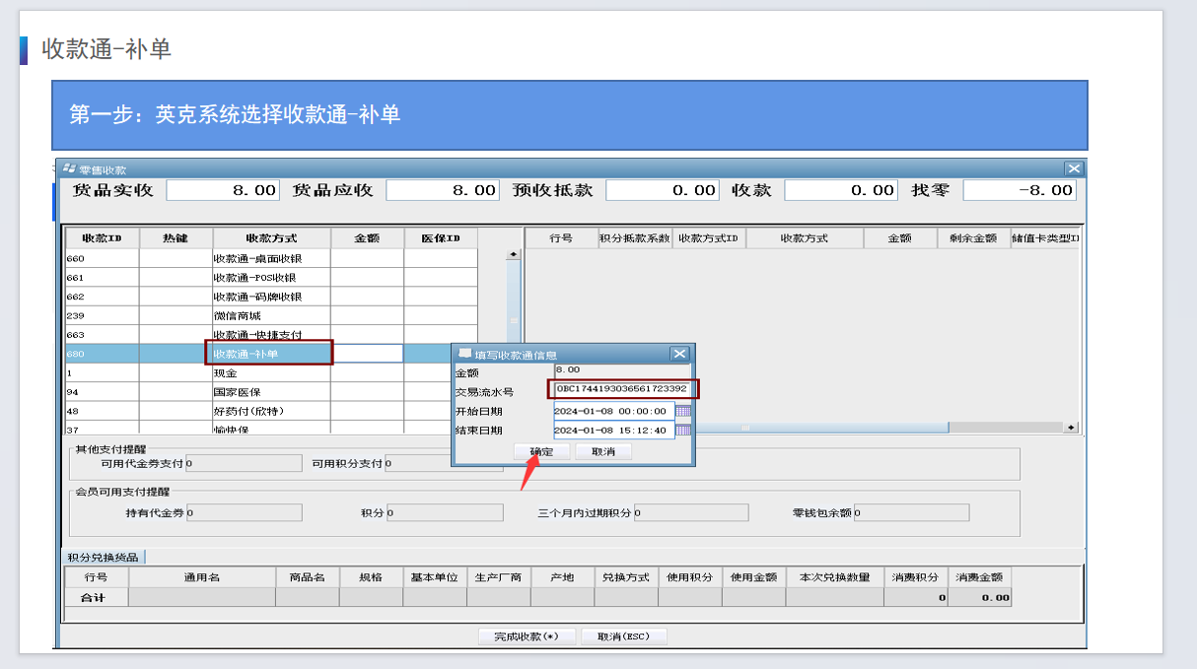Cancel the 填写收款通信息 dialog with 取消
Image resolution: width=1197 pixels, height=669 pixels.
[x=603, y=451]
